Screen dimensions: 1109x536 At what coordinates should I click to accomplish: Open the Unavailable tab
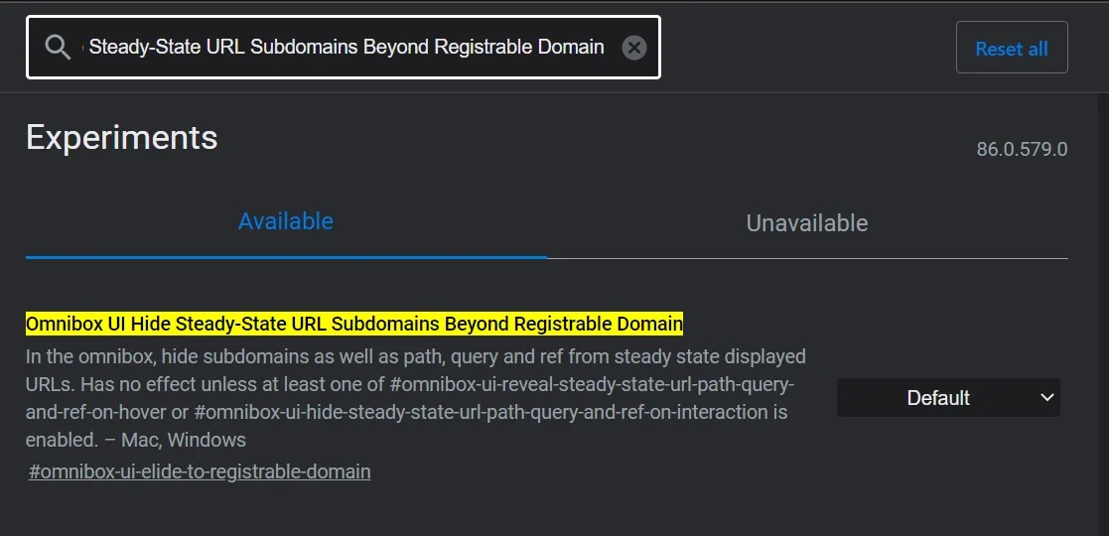pyautogui.click(x=806, y=223)
